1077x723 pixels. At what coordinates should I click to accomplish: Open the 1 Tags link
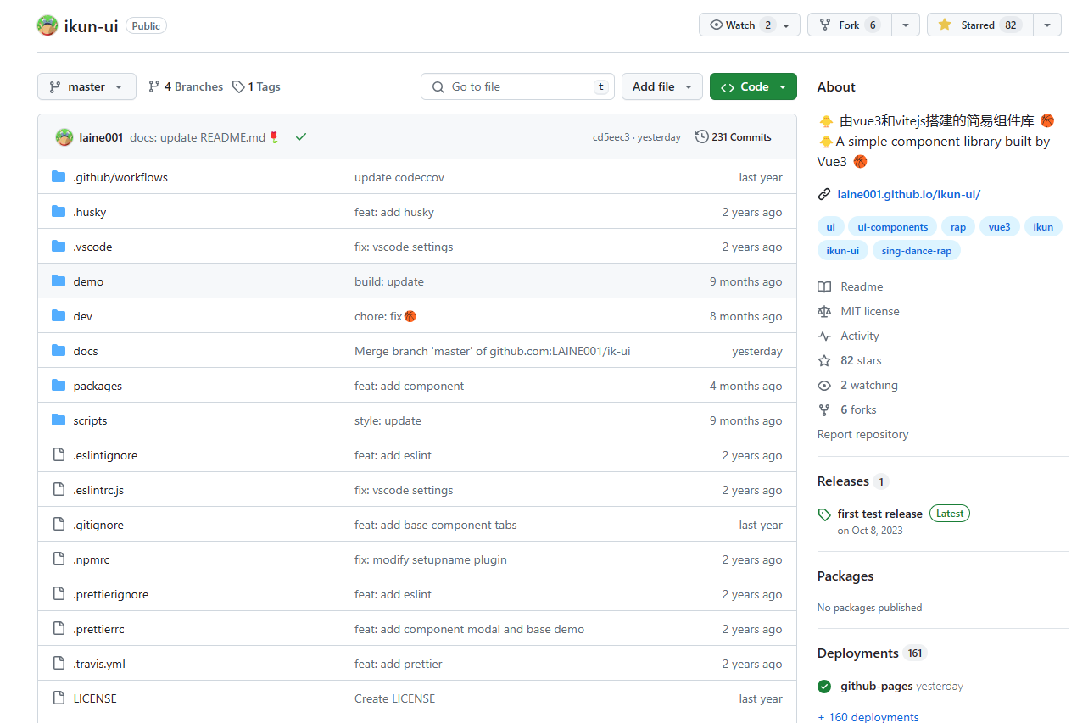(x=257, y=86)
